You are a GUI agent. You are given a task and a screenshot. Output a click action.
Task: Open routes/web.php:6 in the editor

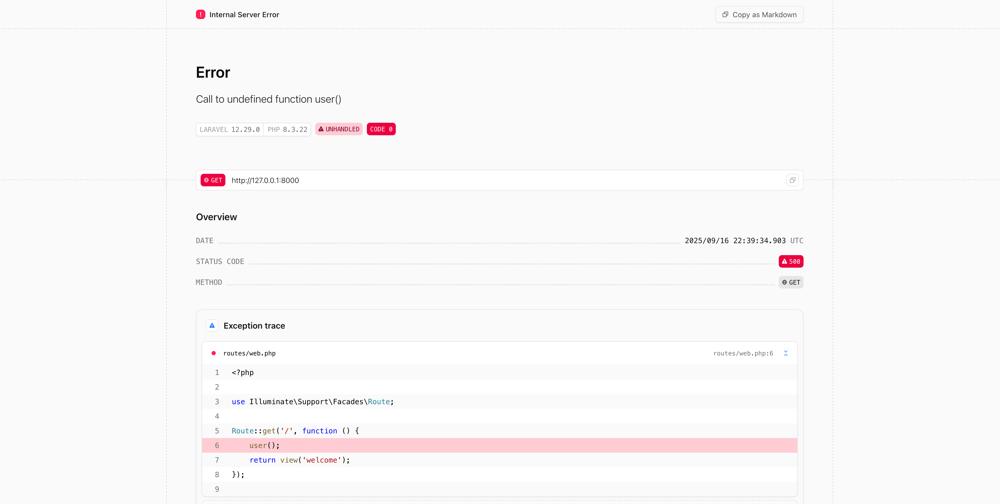tap(743, 353)
